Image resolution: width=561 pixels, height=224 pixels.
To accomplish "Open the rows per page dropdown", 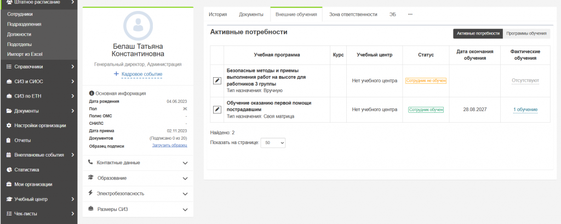I will (x=273, y=142).
